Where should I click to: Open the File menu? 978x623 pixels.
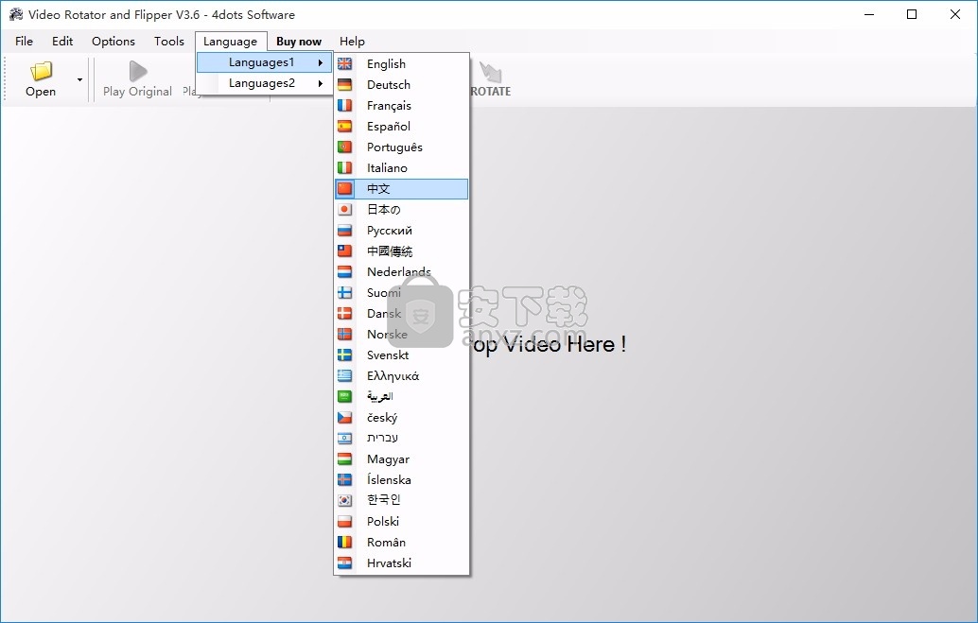coord(25,42)
